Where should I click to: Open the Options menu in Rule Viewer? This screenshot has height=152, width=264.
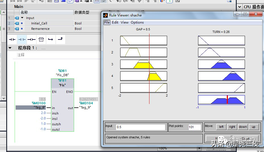pyautogui.click(x=137, y=22)
